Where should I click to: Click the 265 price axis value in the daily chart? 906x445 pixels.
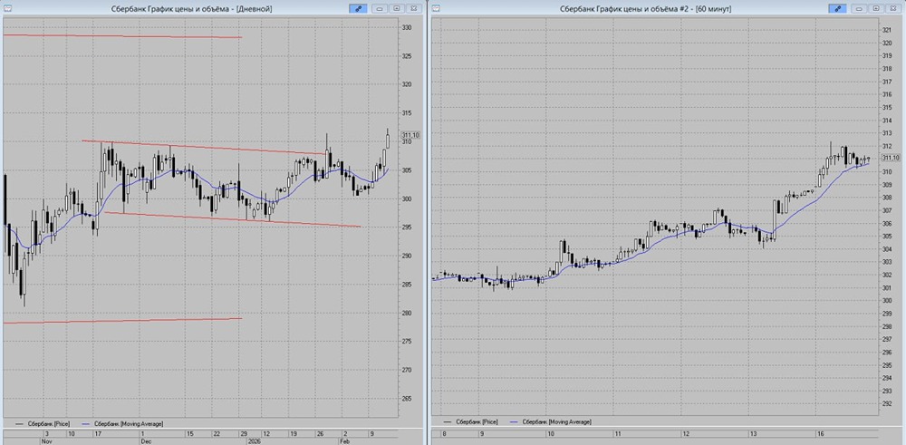click(x=407, y=399)
